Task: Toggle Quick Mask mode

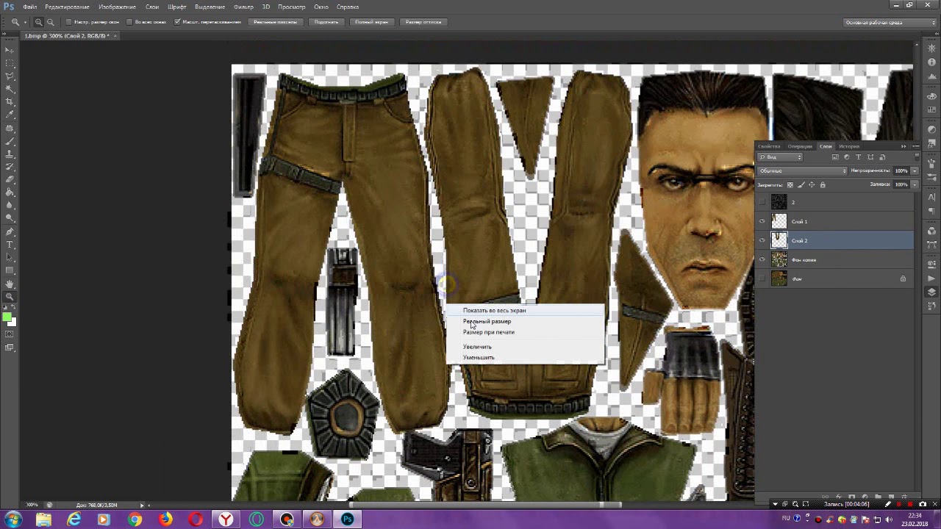Action: [x=10, y=334]
